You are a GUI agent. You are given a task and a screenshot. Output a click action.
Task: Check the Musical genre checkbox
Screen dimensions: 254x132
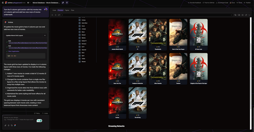coord(80,35)
